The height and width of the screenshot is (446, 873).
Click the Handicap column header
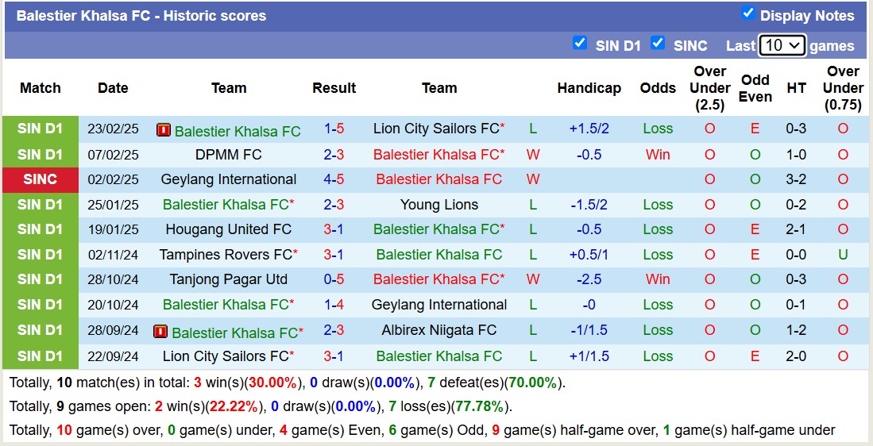pyautogui.click(x=589, y=88)
